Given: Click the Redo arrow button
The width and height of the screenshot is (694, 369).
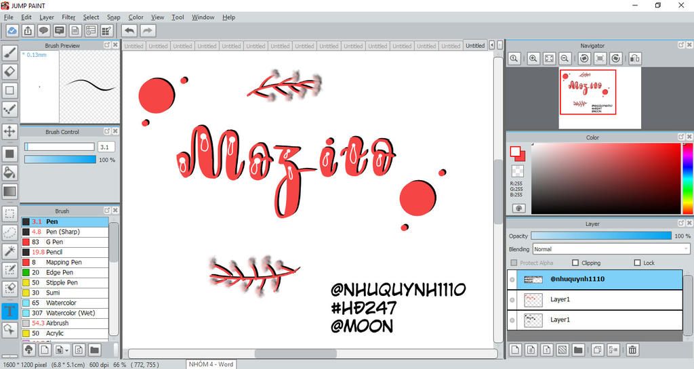Looking at the screenshot, I should (x=148, y=30).
